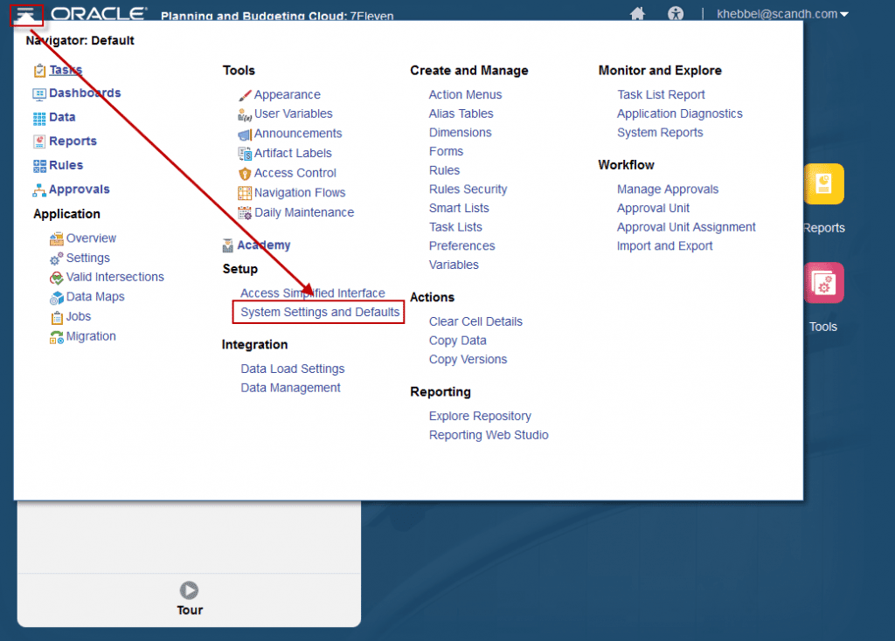
Task: Open Settings in the Application menu
Action: point(88,258)
